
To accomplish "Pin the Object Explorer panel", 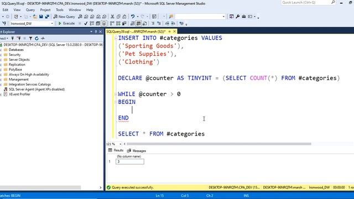I will coord(96,32).
